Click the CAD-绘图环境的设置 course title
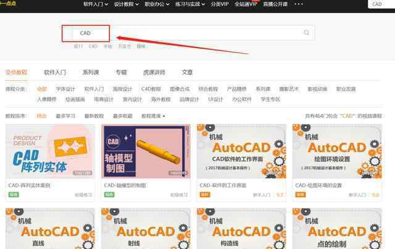The image size is (395, 249). pos(318,186)
